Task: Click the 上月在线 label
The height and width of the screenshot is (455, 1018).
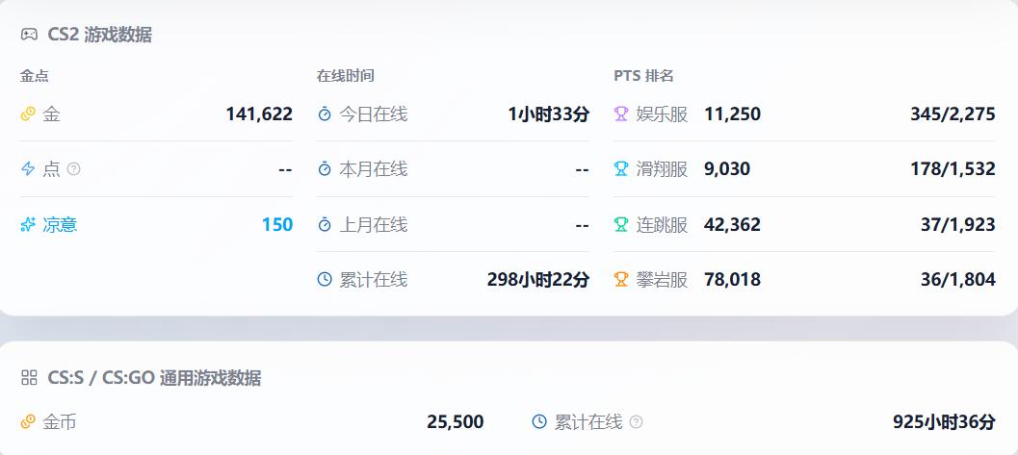Action: pyautogui.click(x=374, y=225)
